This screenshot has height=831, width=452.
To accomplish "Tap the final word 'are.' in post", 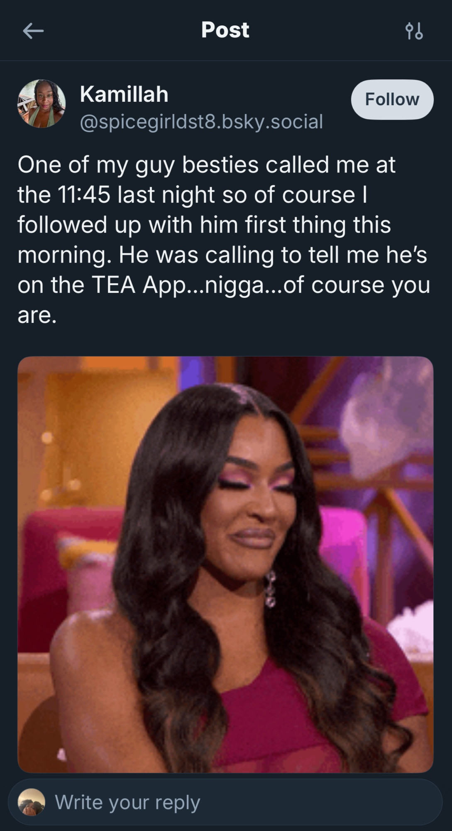I will pyautogui.click(x=37, y=315).
